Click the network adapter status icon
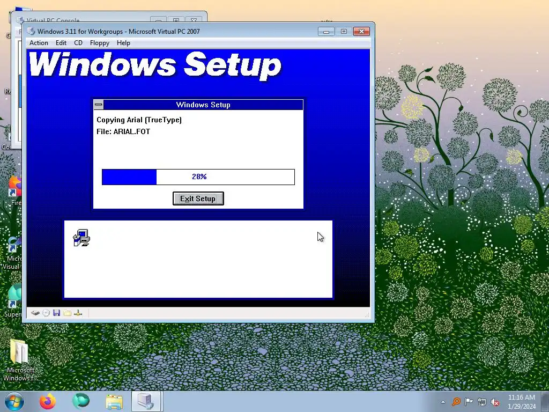 78,313
